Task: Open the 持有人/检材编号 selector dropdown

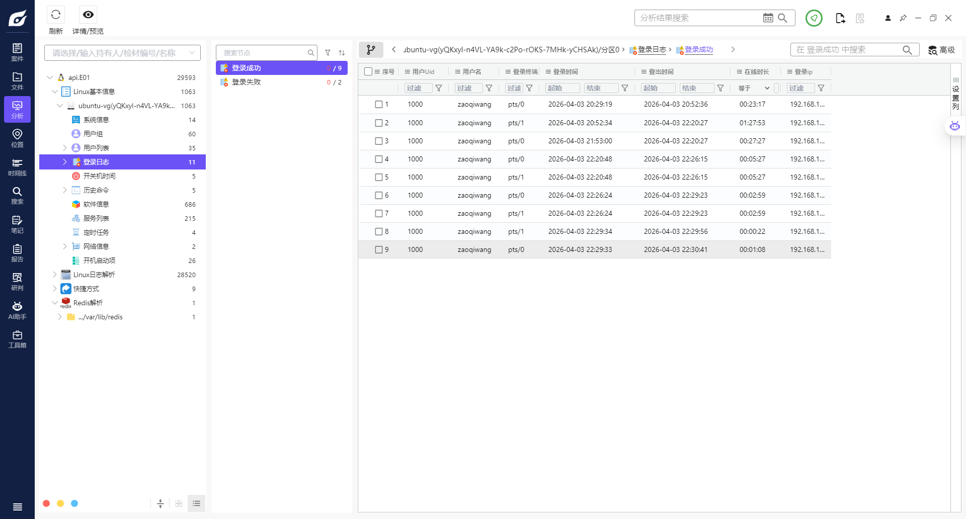Action: (122, 53)
